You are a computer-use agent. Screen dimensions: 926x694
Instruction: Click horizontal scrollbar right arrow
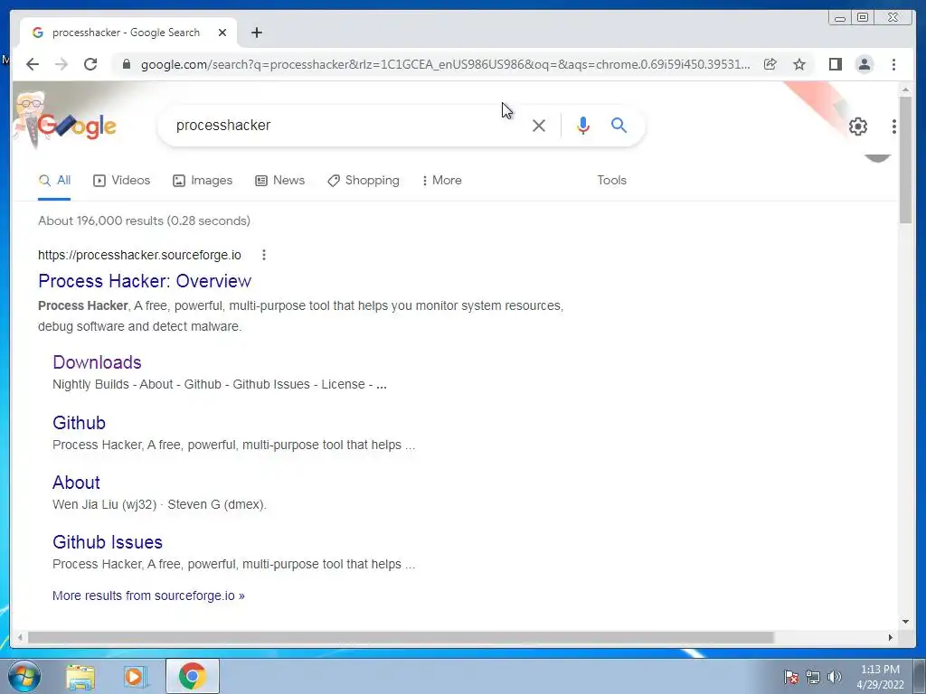coord(891,637)
